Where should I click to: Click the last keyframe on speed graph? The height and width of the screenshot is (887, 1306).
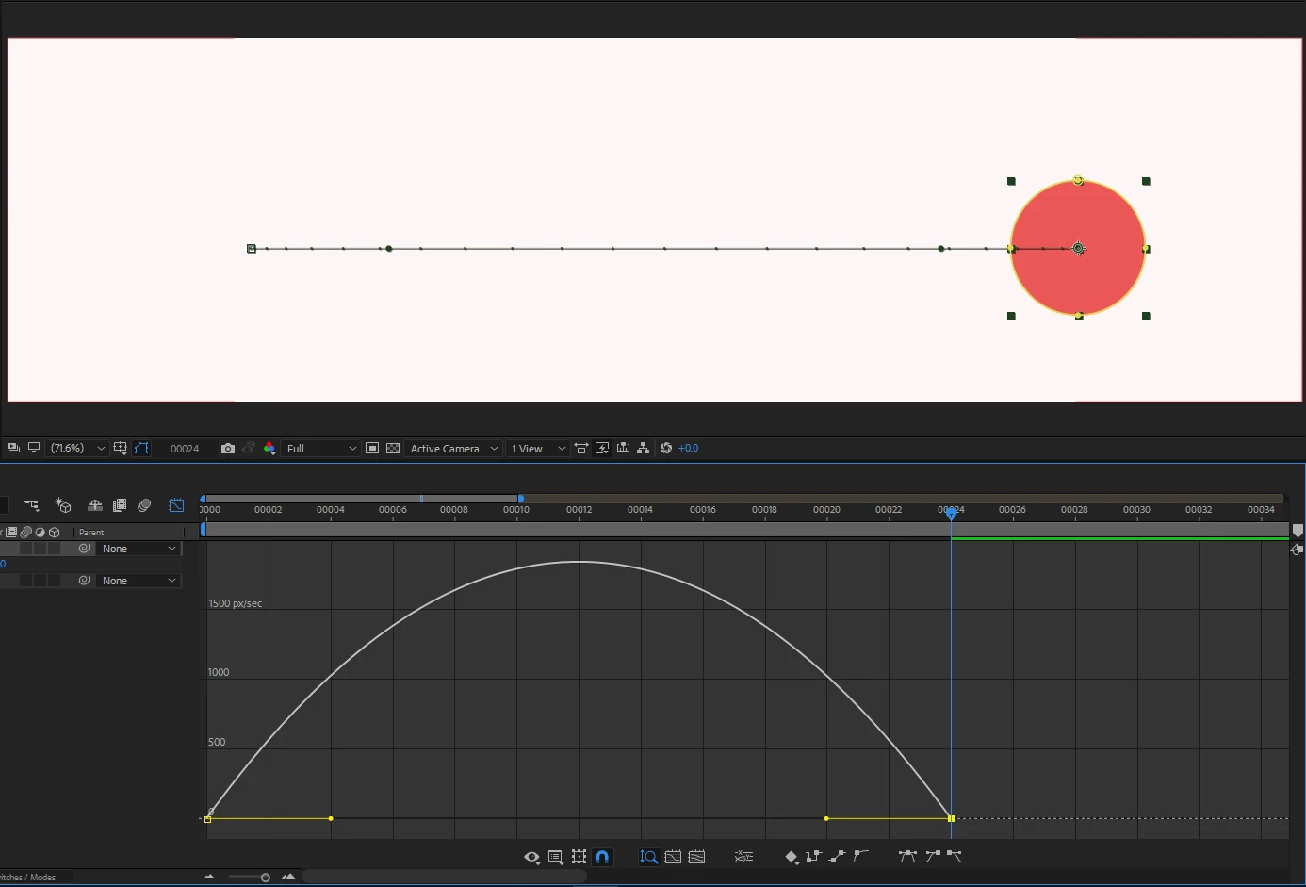952,818
